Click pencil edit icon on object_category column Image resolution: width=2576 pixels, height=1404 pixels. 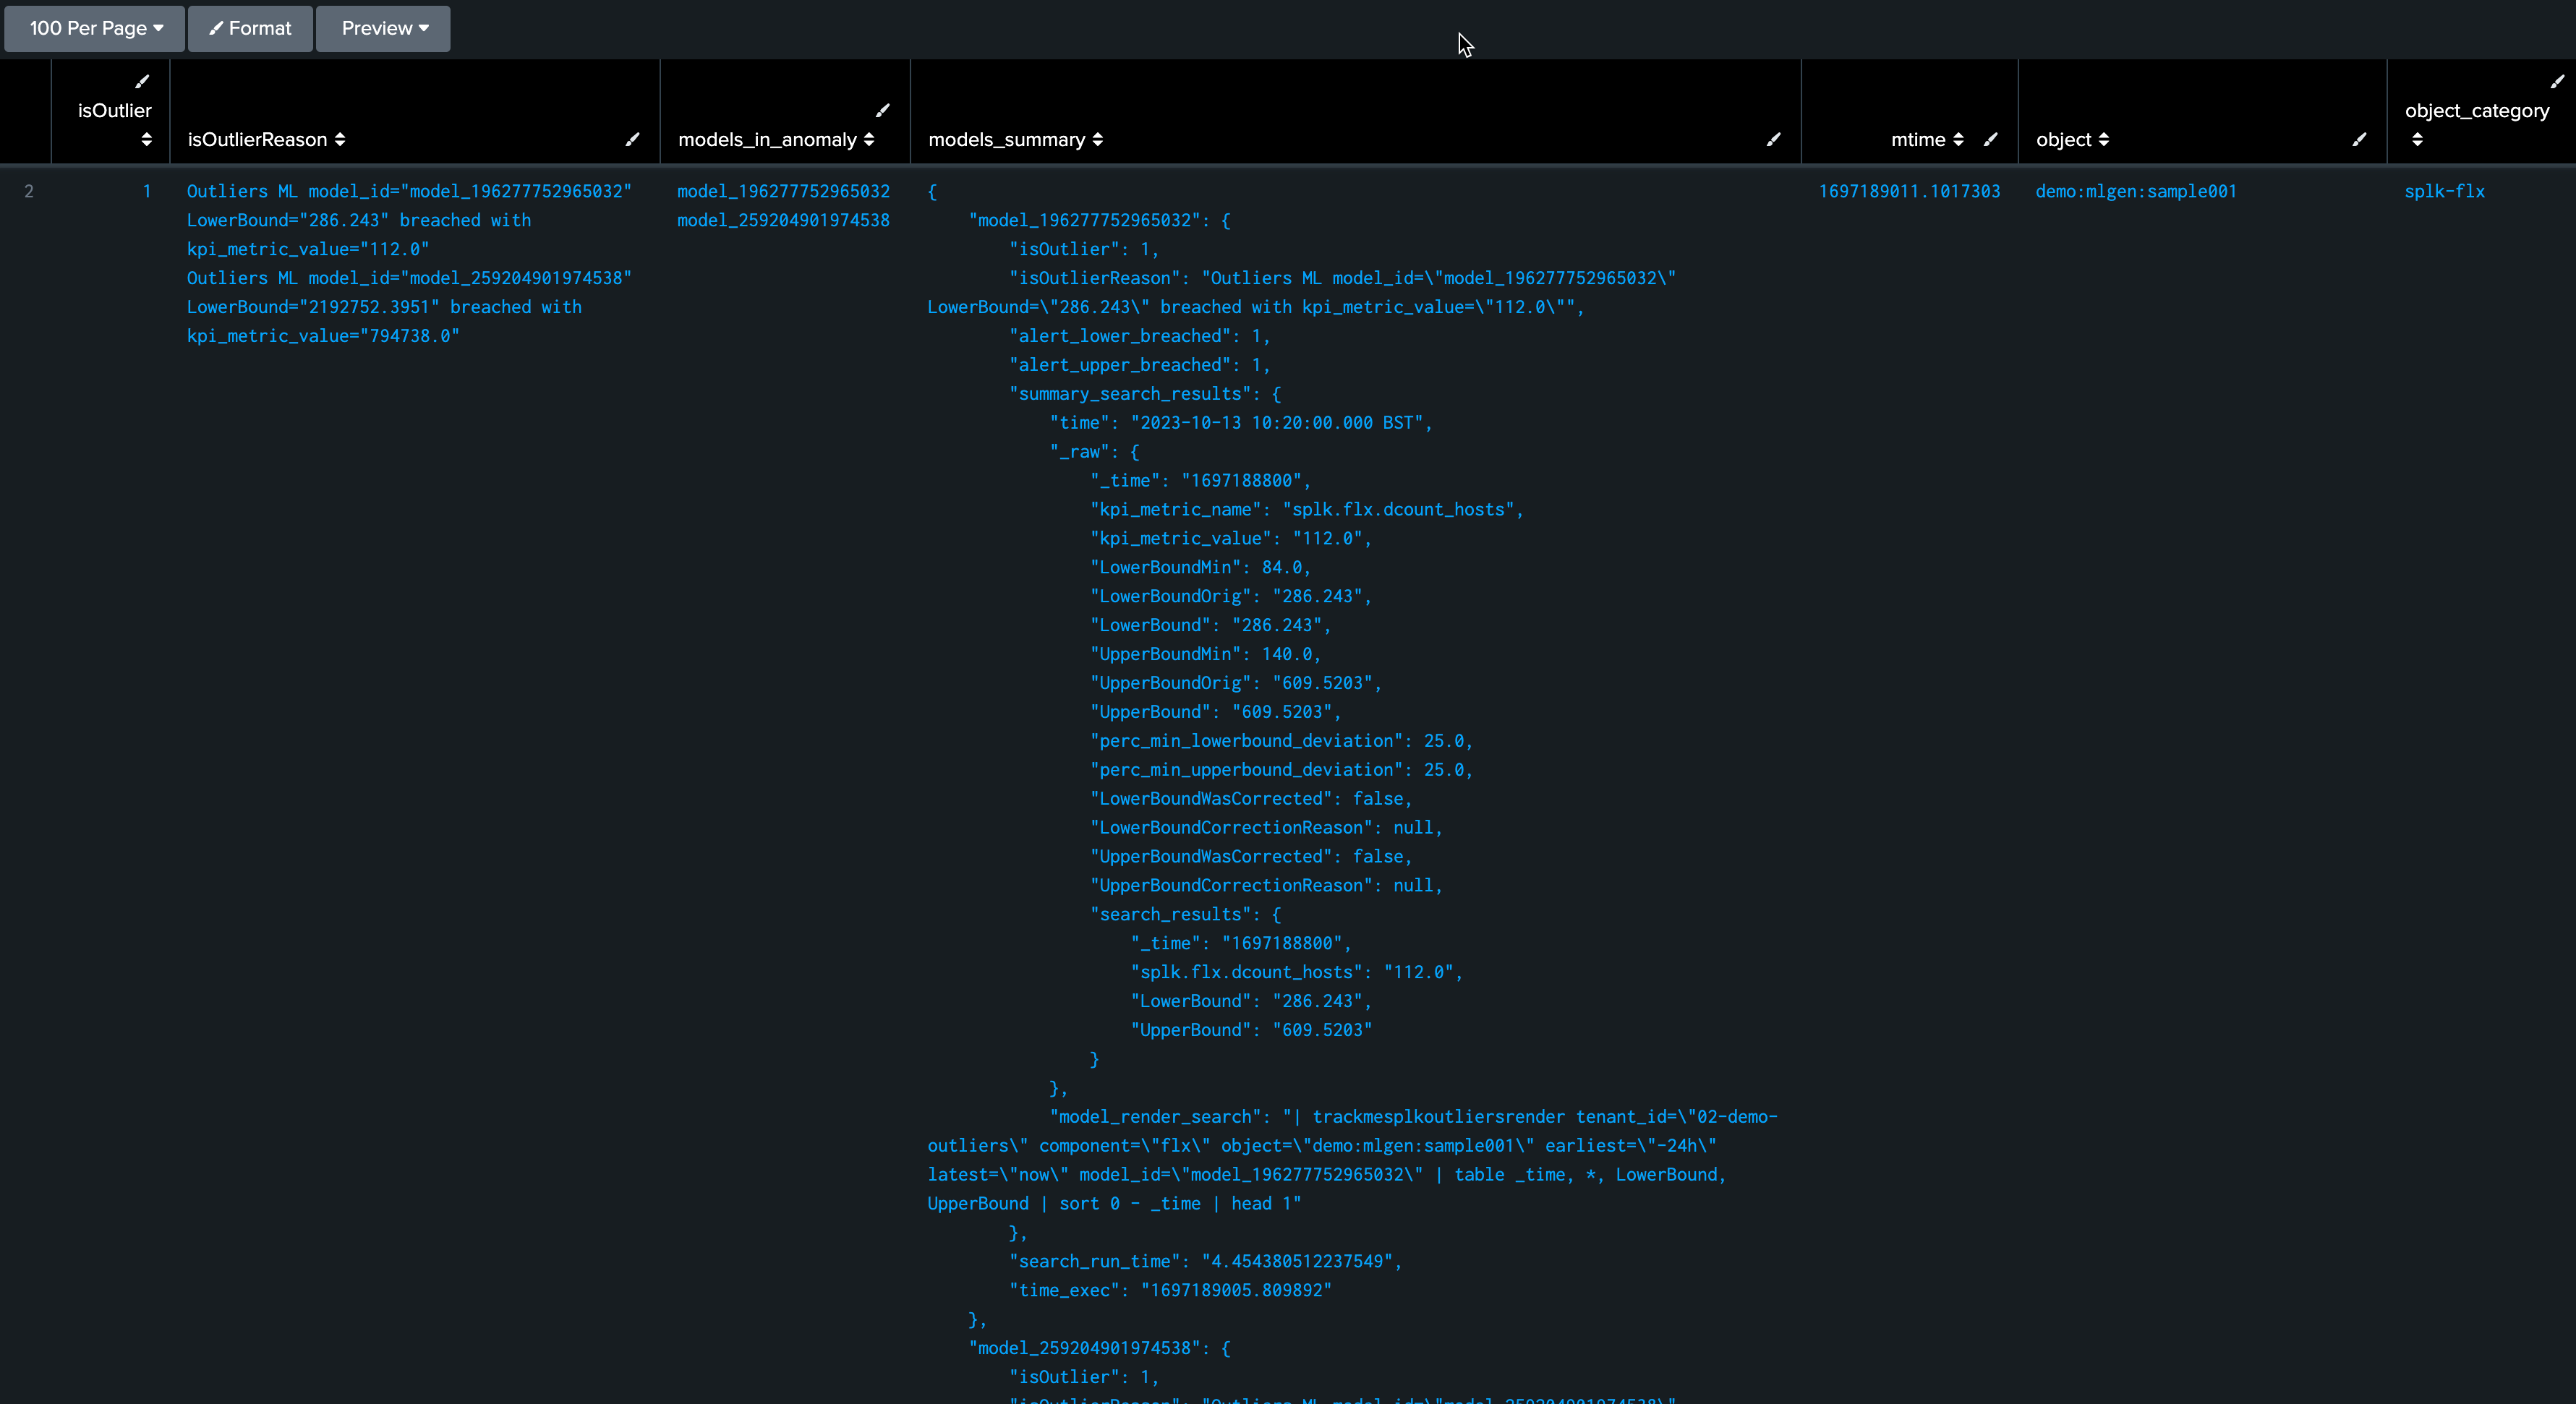(2556, 82)
